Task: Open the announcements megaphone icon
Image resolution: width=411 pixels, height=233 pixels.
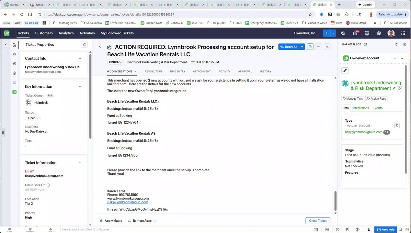Action: (347, 229)
